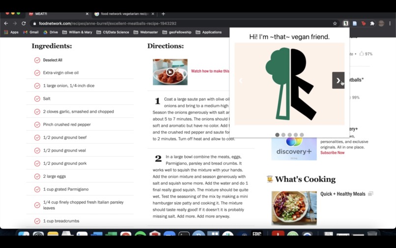Viewport: 396px width, 248px height.
Task: Uncheck the 1 large onion ingredient
Action: click(37, 86)
